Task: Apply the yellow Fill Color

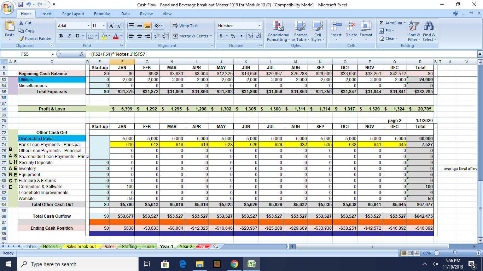Action: pyautogui.click(x=104, y=36)
